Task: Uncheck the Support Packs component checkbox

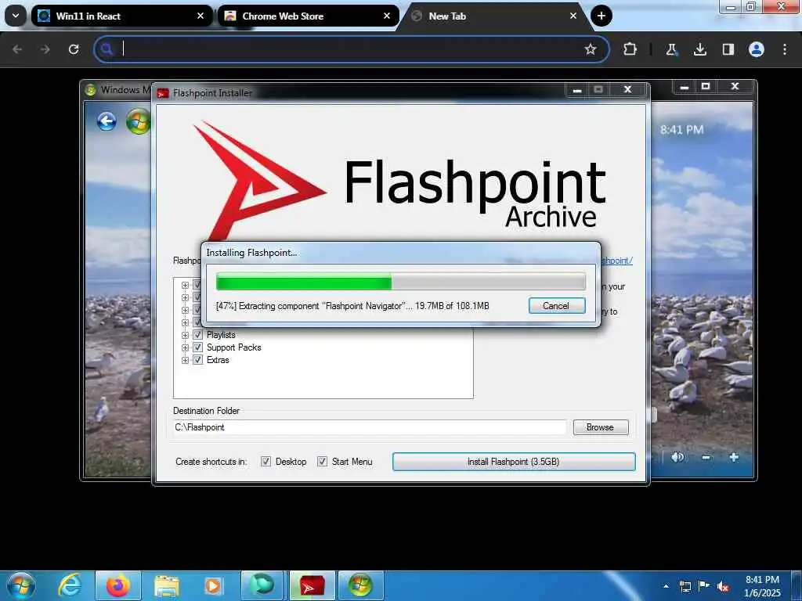Action: (x=197, y=347)
